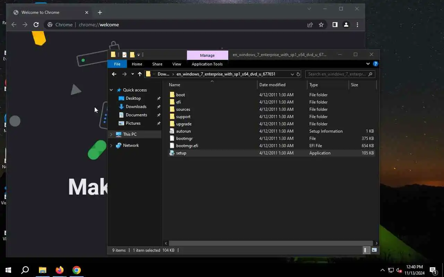Switch to the View ribbon tab
The height and width of the screenshot is (277, 444).
point(177,64)
